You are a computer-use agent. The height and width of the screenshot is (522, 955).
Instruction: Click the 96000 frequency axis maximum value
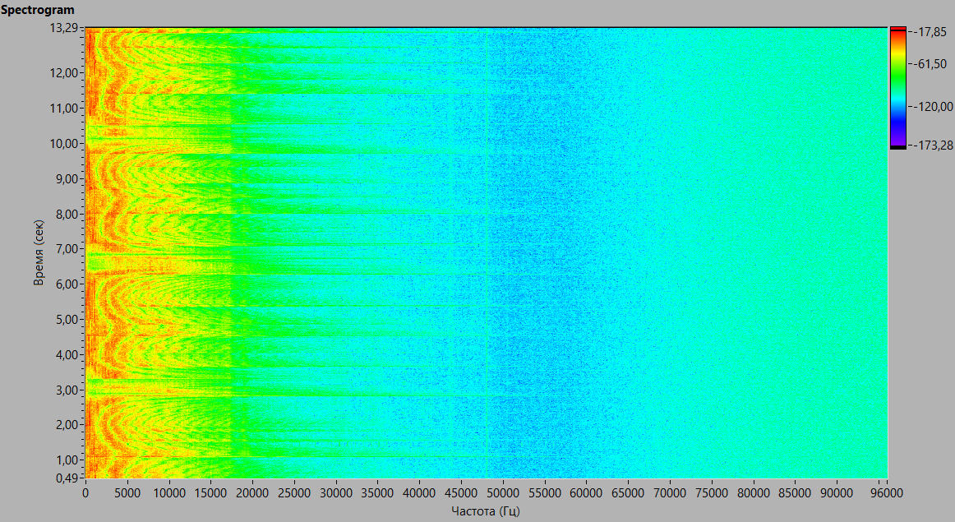(x=887, y=492)
